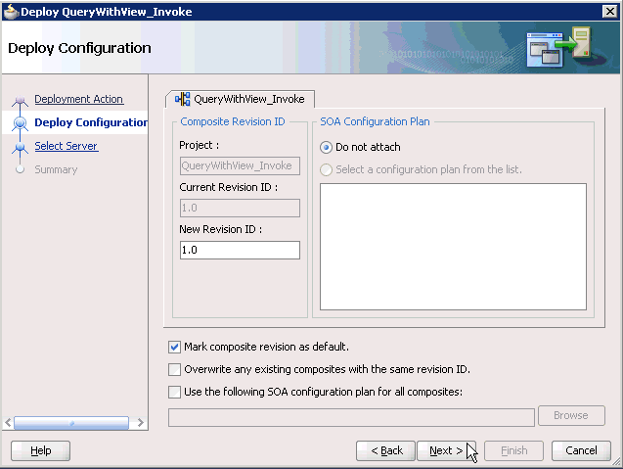The height and width of the screenshot is (469, 623).
Task: Click the New Revision ID label
Action: coord(220,229)
